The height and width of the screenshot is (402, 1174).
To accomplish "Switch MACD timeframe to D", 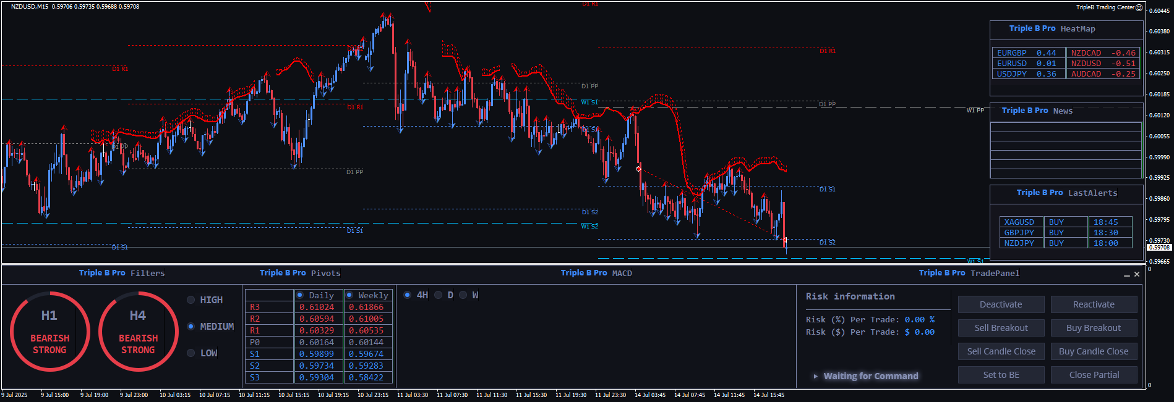I will point(439,295).
